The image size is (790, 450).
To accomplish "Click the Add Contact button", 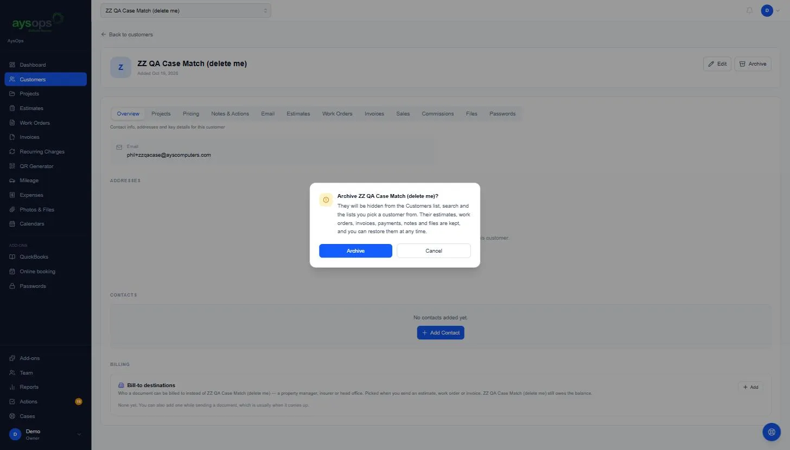I will (441, 333).
